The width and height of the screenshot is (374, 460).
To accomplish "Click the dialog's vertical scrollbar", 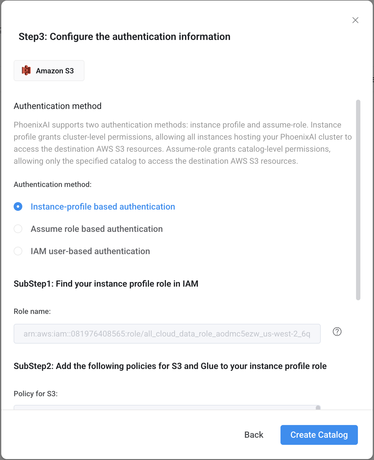I will (x=358, y=200).
